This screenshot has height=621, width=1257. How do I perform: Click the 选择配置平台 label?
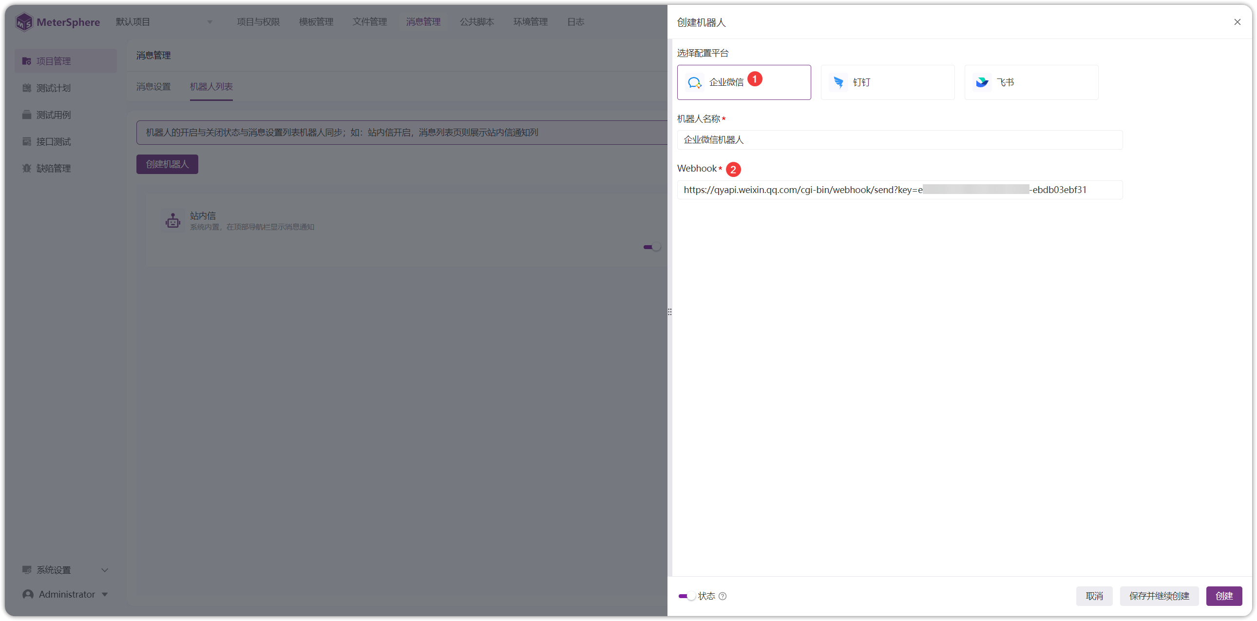(703, 53)
